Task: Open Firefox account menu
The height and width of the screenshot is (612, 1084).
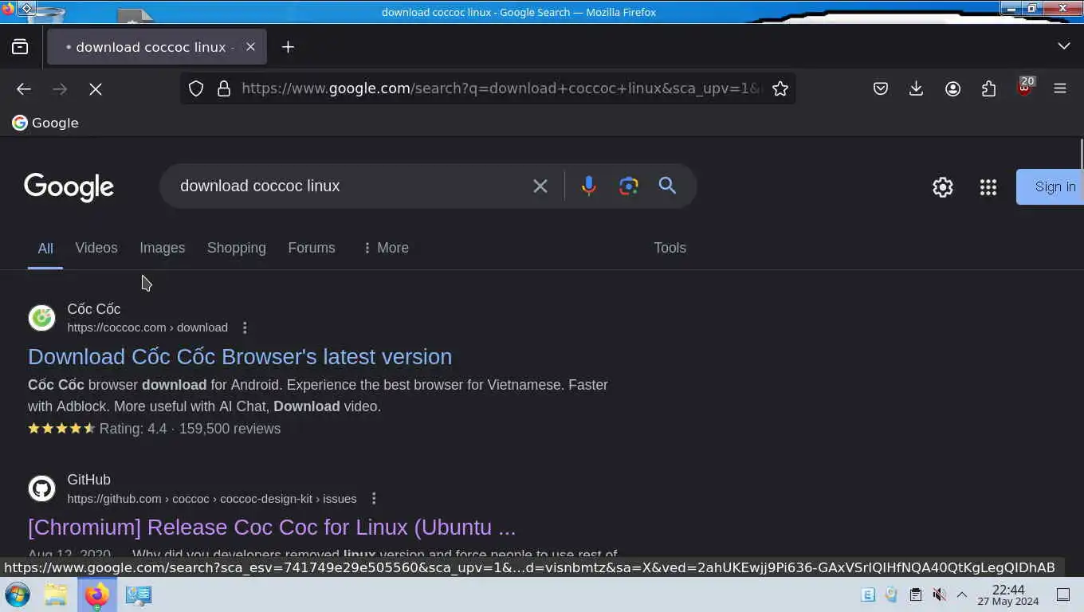Action: 952,88
